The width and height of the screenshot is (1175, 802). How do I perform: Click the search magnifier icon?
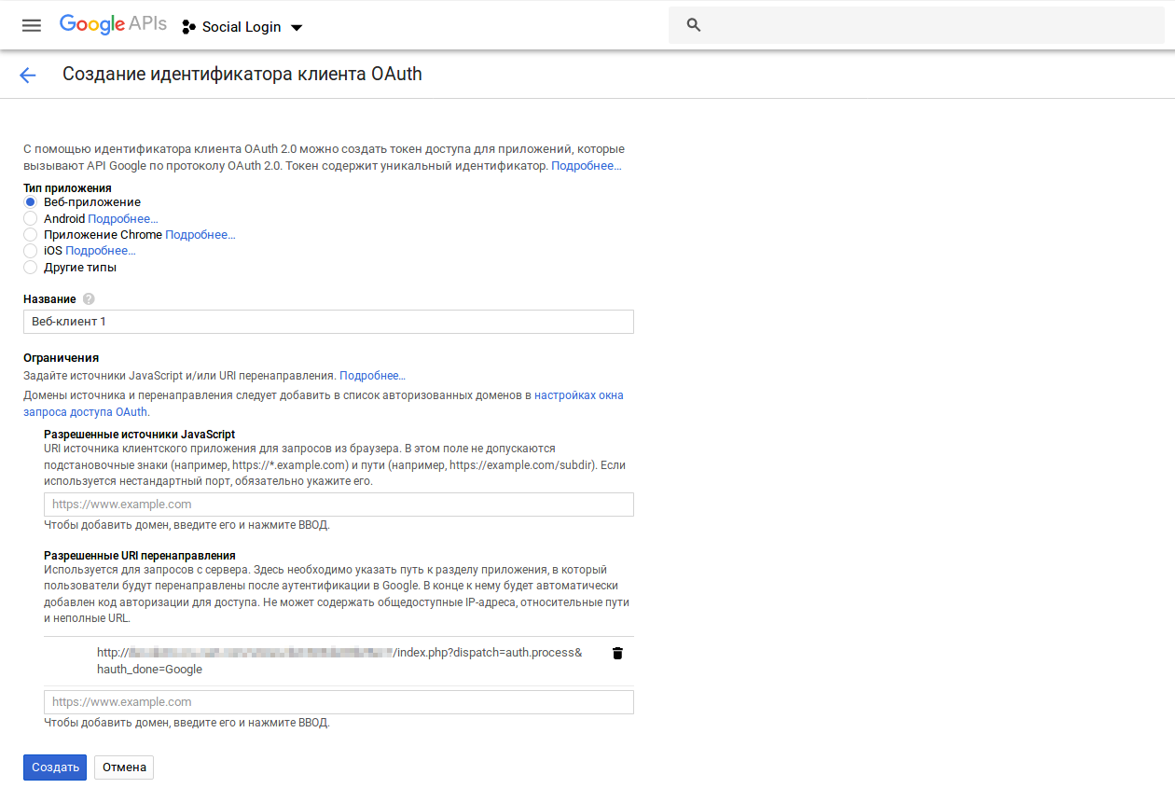click(693, 25)
